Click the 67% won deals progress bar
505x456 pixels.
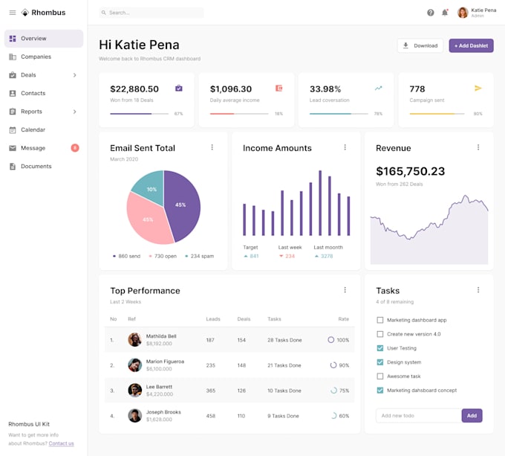139,114
